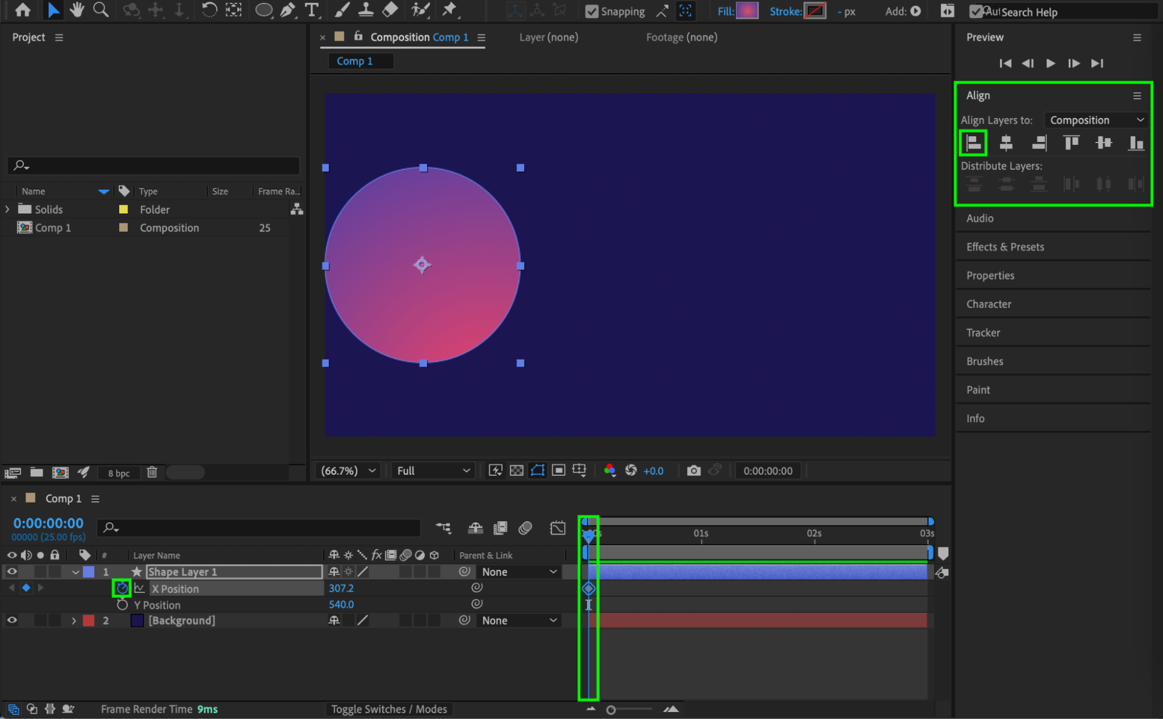Switch to Footage (none) tab
The image size is (1163, 719).
(x=681, y=37)
